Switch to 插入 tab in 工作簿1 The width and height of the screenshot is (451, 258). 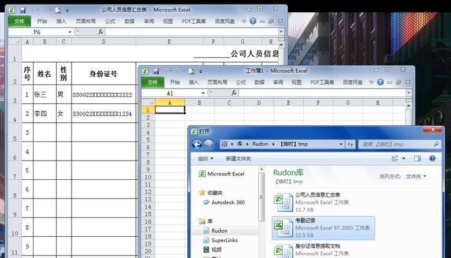(x=194, y=83)
